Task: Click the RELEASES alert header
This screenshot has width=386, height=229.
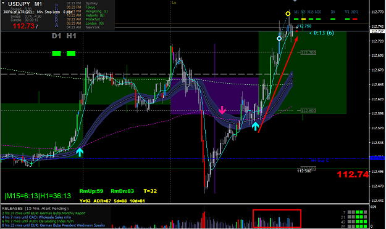Action: tap(36, 209)
